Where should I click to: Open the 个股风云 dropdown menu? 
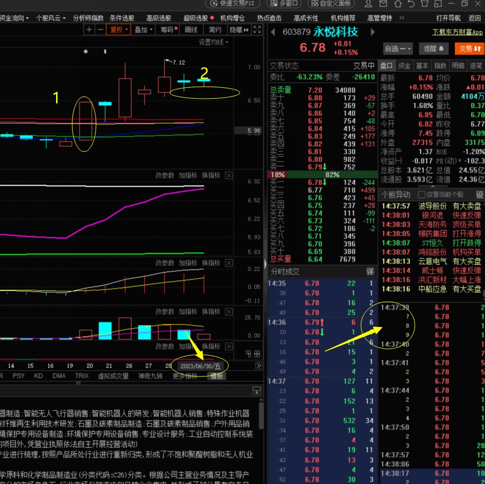tap(51, 18)
